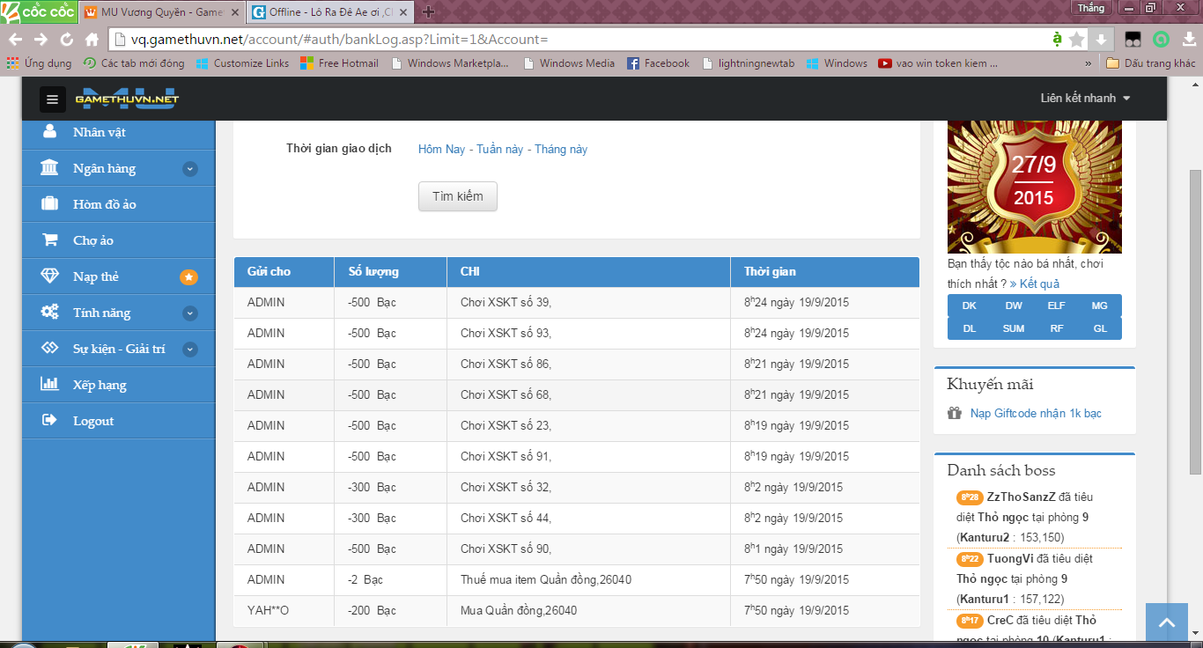Switch to the Offline - Lô Ra Đê tab
Screen dimensions: 1203x648
pyautogui.click(x=330, y=12)
